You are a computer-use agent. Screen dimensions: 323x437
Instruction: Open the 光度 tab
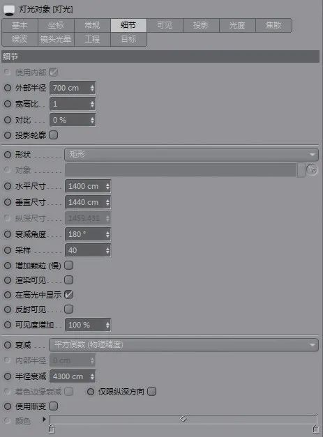237,25
